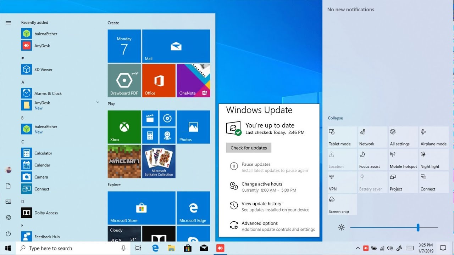454x255 pixels.
Task: Toggle Airplane mode quick action
Action: click(x=434, y=137)
